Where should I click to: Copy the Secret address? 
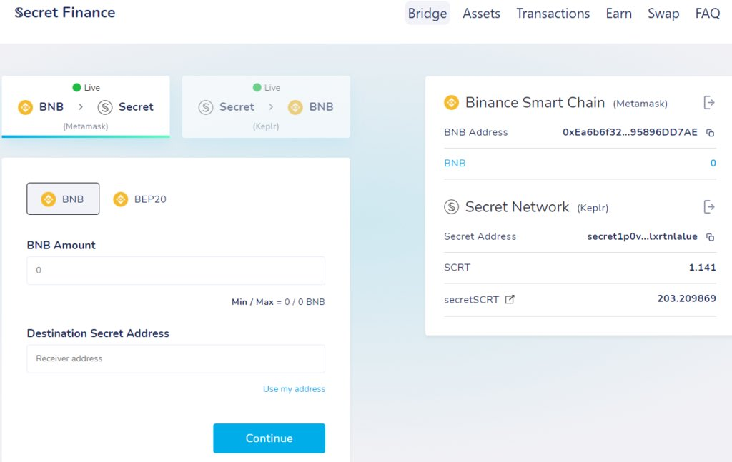pyautogui.click(x=710, y=237)
